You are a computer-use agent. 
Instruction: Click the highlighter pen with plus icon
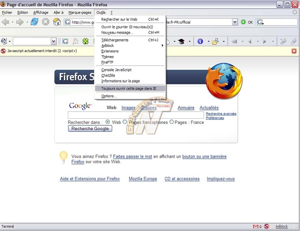click(x=283, y=41)
